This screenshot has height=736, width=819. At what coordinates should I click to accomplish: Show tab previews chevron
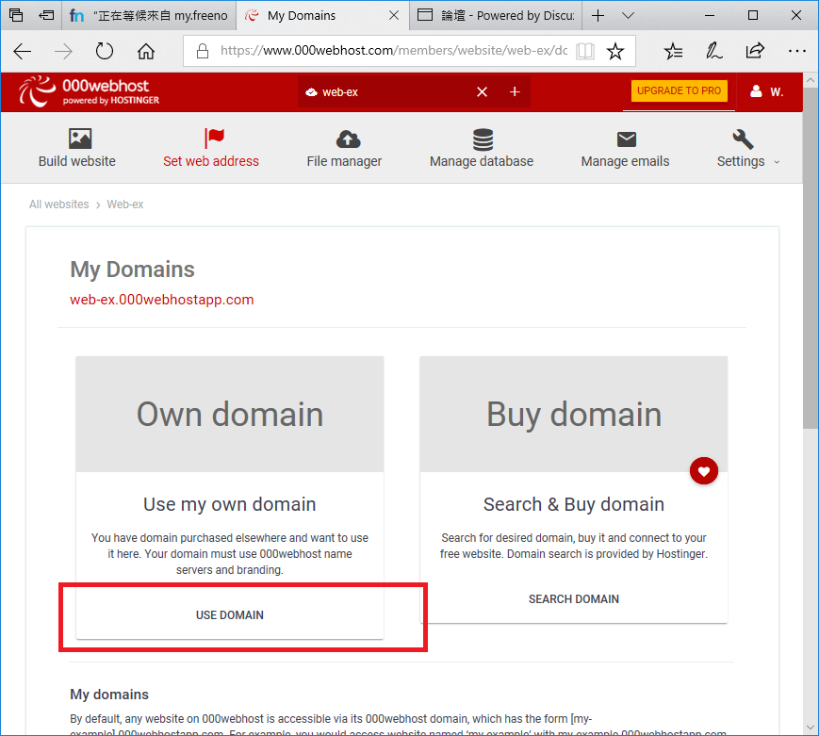pos(629,16)
